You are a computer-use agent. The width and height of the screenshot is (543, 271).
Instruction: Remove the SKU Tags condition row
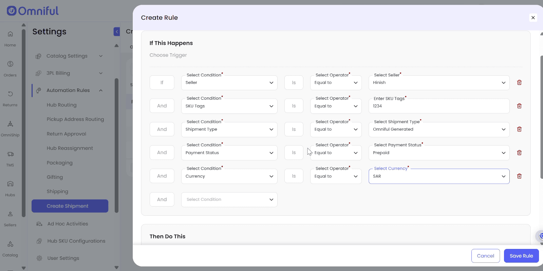519,106
